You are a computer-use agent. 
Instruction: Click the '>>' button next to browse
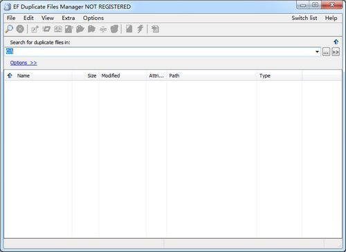pos(336,52)
